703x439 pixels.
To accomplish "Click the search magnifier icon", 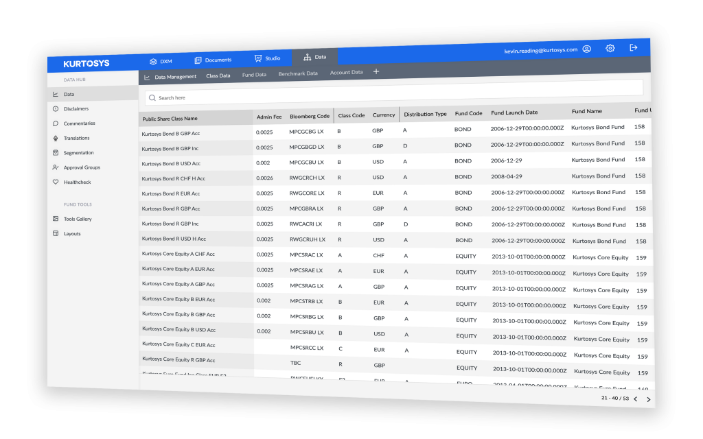I will click(152, 97).
